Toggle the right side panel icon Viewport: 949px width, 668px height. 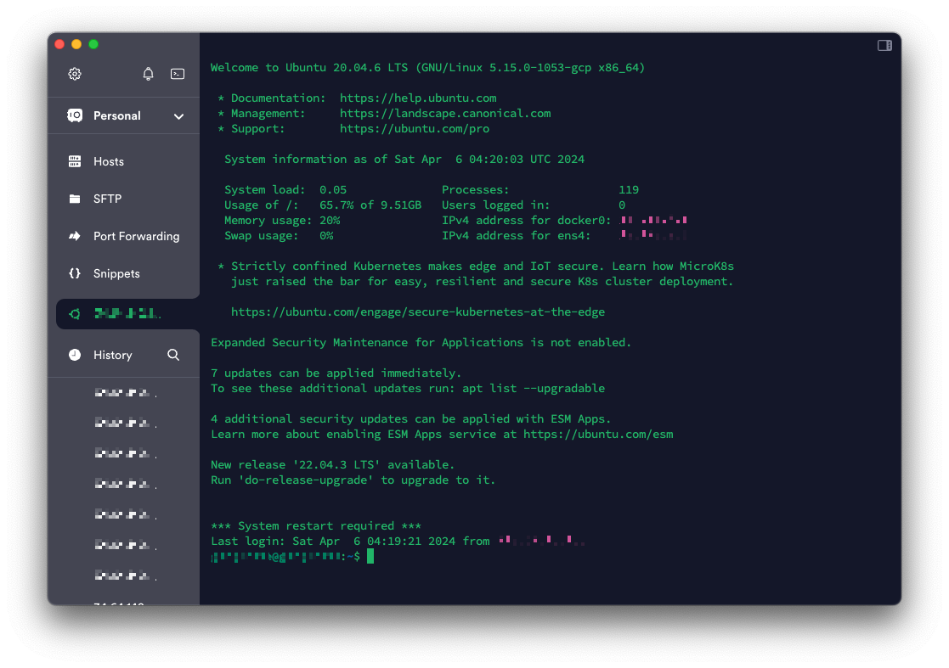(884, 45)
